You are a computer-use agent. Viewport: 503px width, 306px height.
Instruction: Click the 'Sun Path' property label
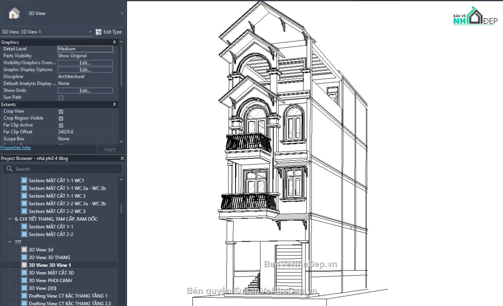click(13, 97)
